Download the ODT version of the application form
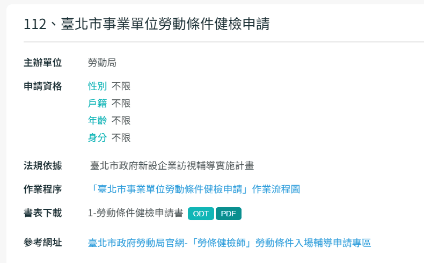The width and height of the screenshot is (424, 263). click(201, 214)
